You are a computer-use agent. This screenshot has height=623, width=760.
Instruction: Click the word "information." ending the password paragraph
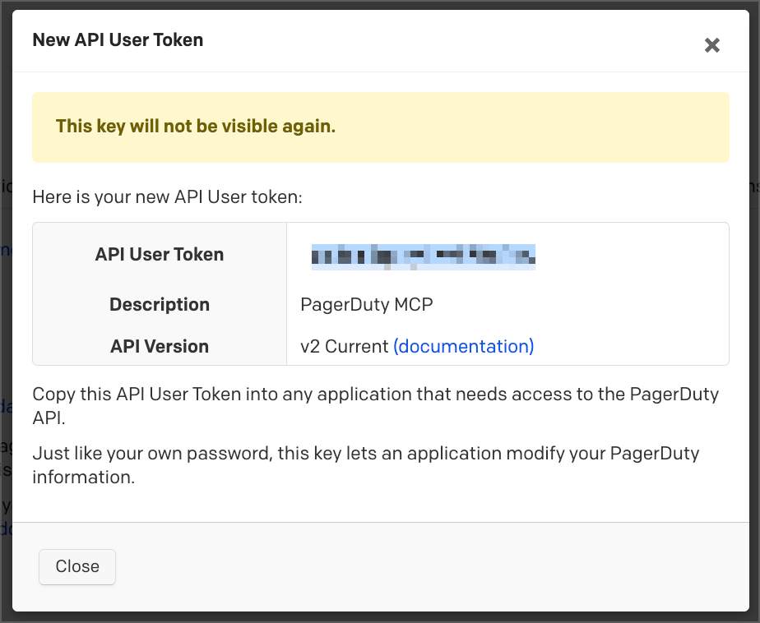83,478
